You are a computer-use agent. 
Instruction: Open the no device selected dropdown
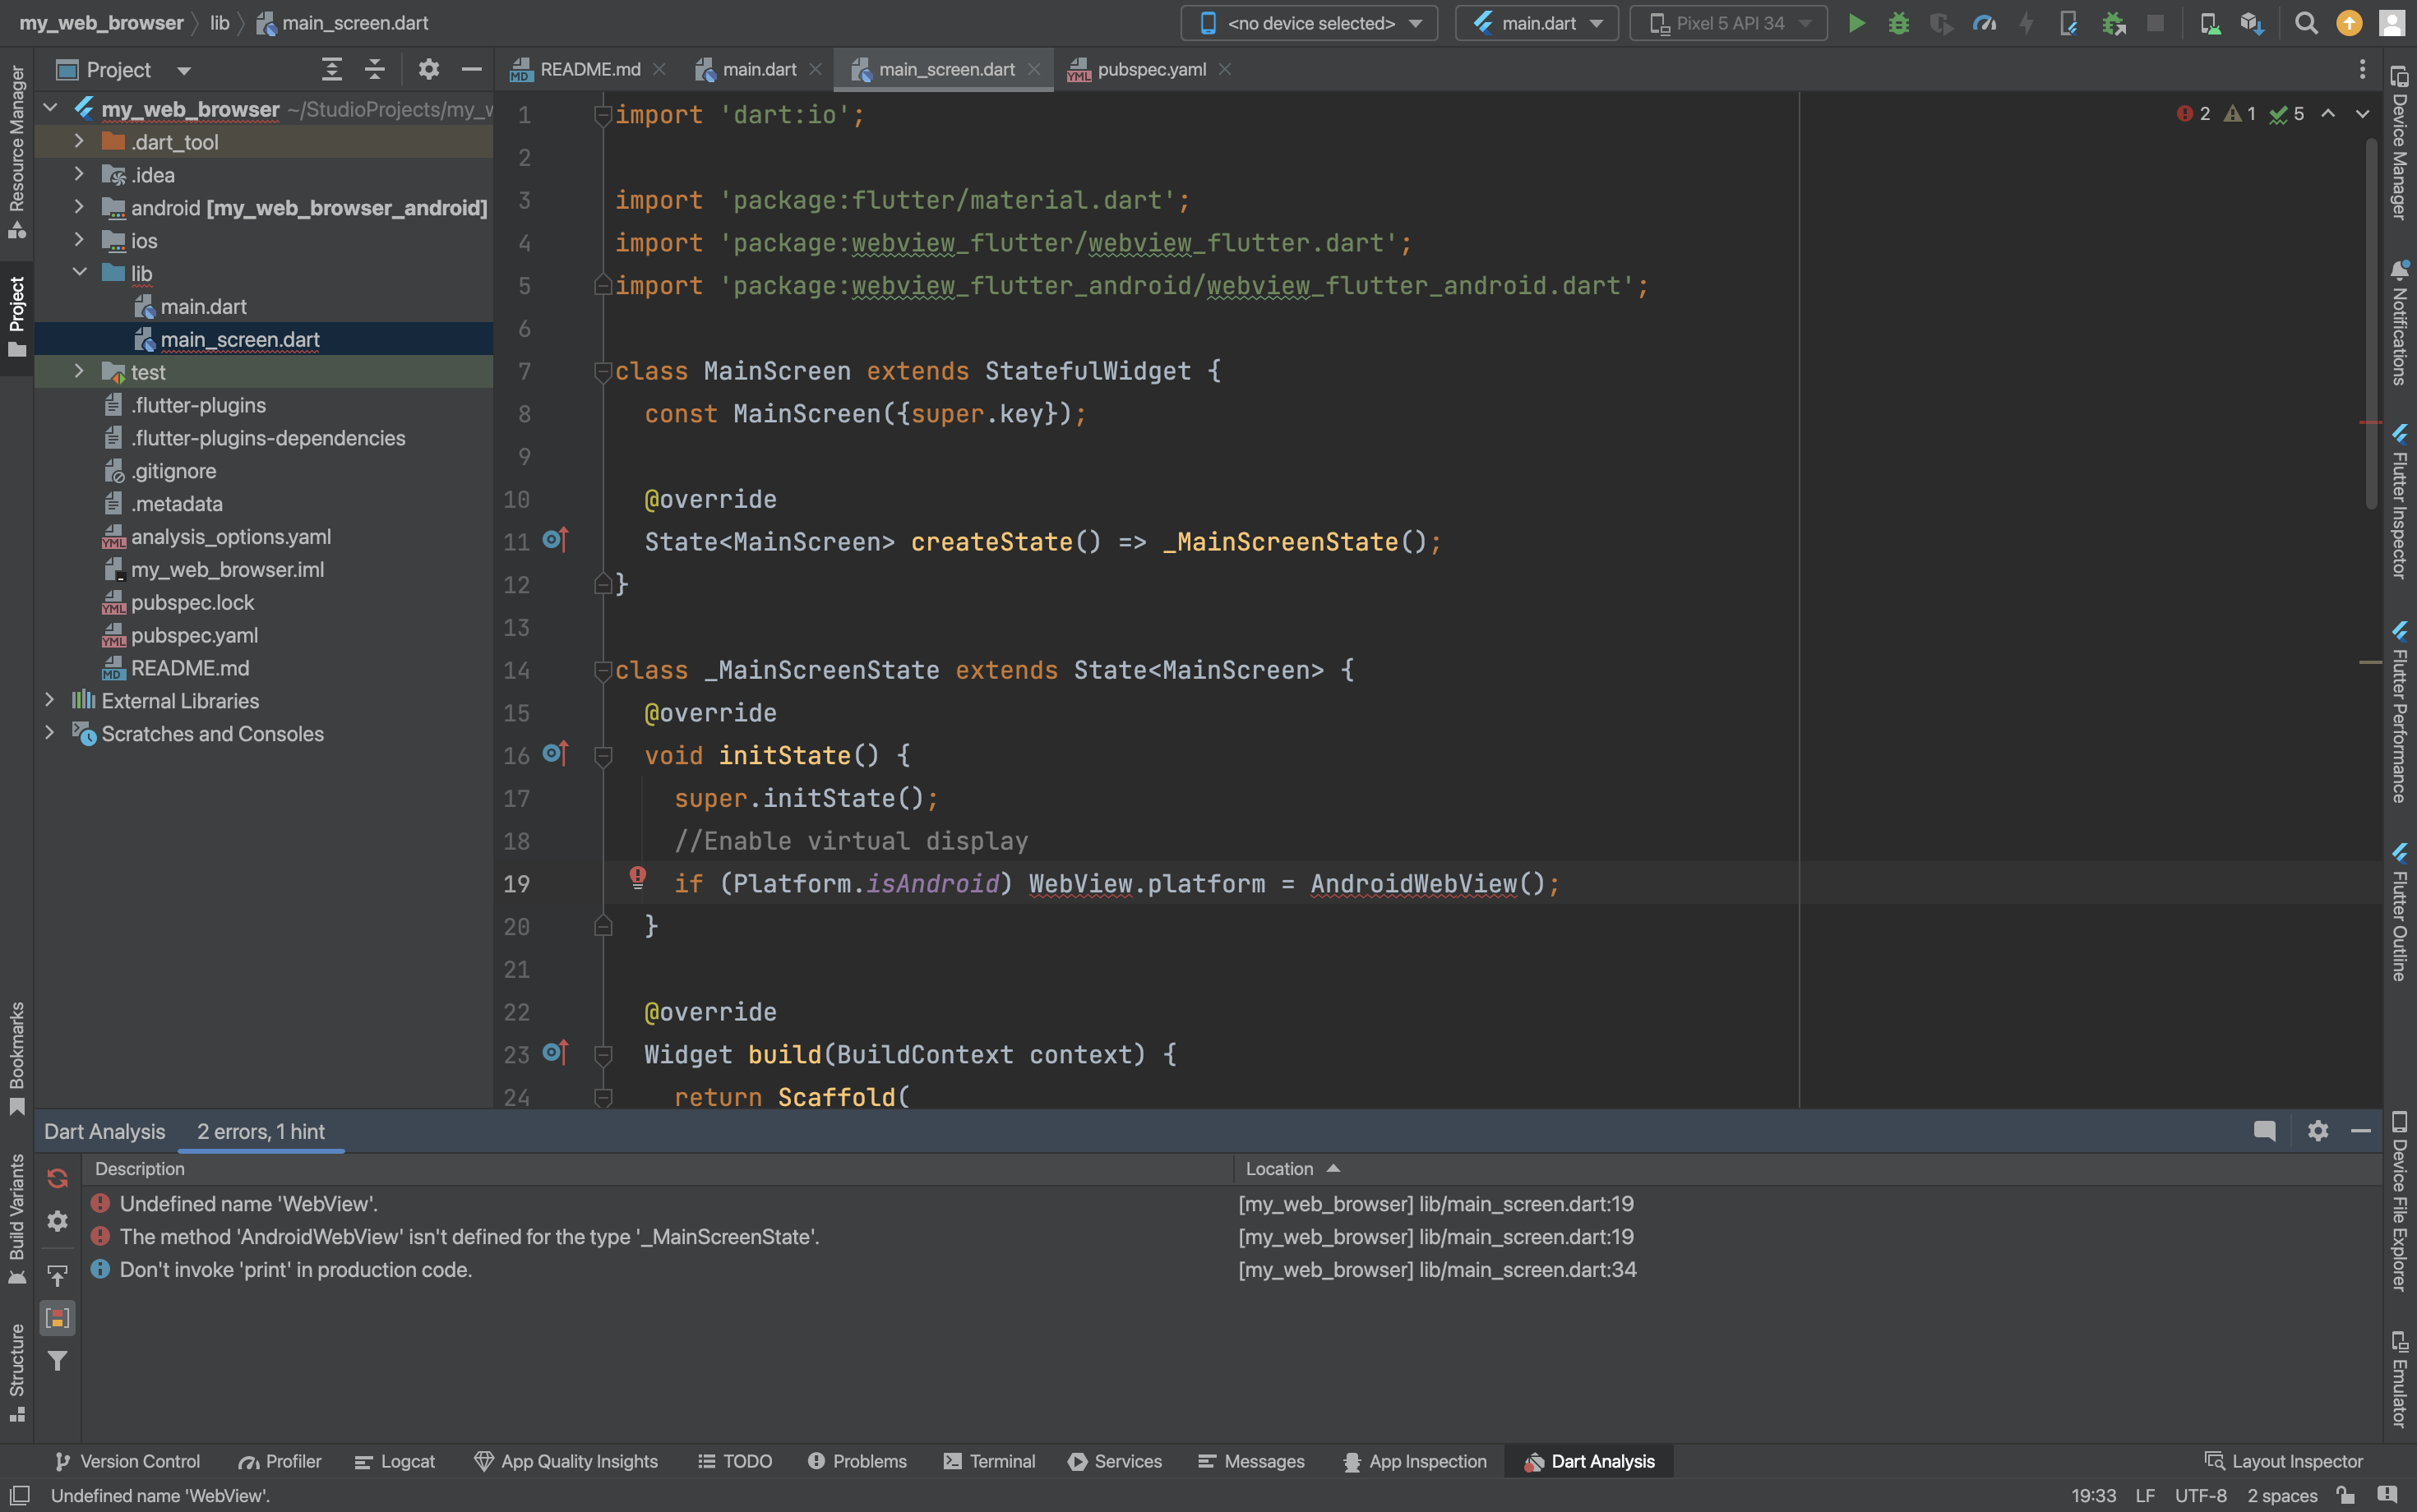coord(1309,23)
